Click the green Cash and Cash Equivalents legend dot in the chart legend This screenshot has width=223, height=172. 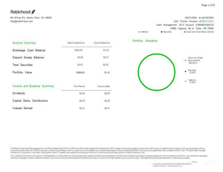pyautogui.click(x=186, y=60)
